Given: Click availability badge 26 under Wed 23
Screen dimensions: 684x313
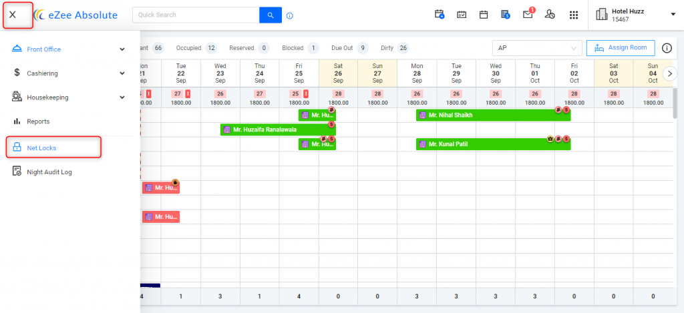Looking at the screenshot, I should pos(220,93).
